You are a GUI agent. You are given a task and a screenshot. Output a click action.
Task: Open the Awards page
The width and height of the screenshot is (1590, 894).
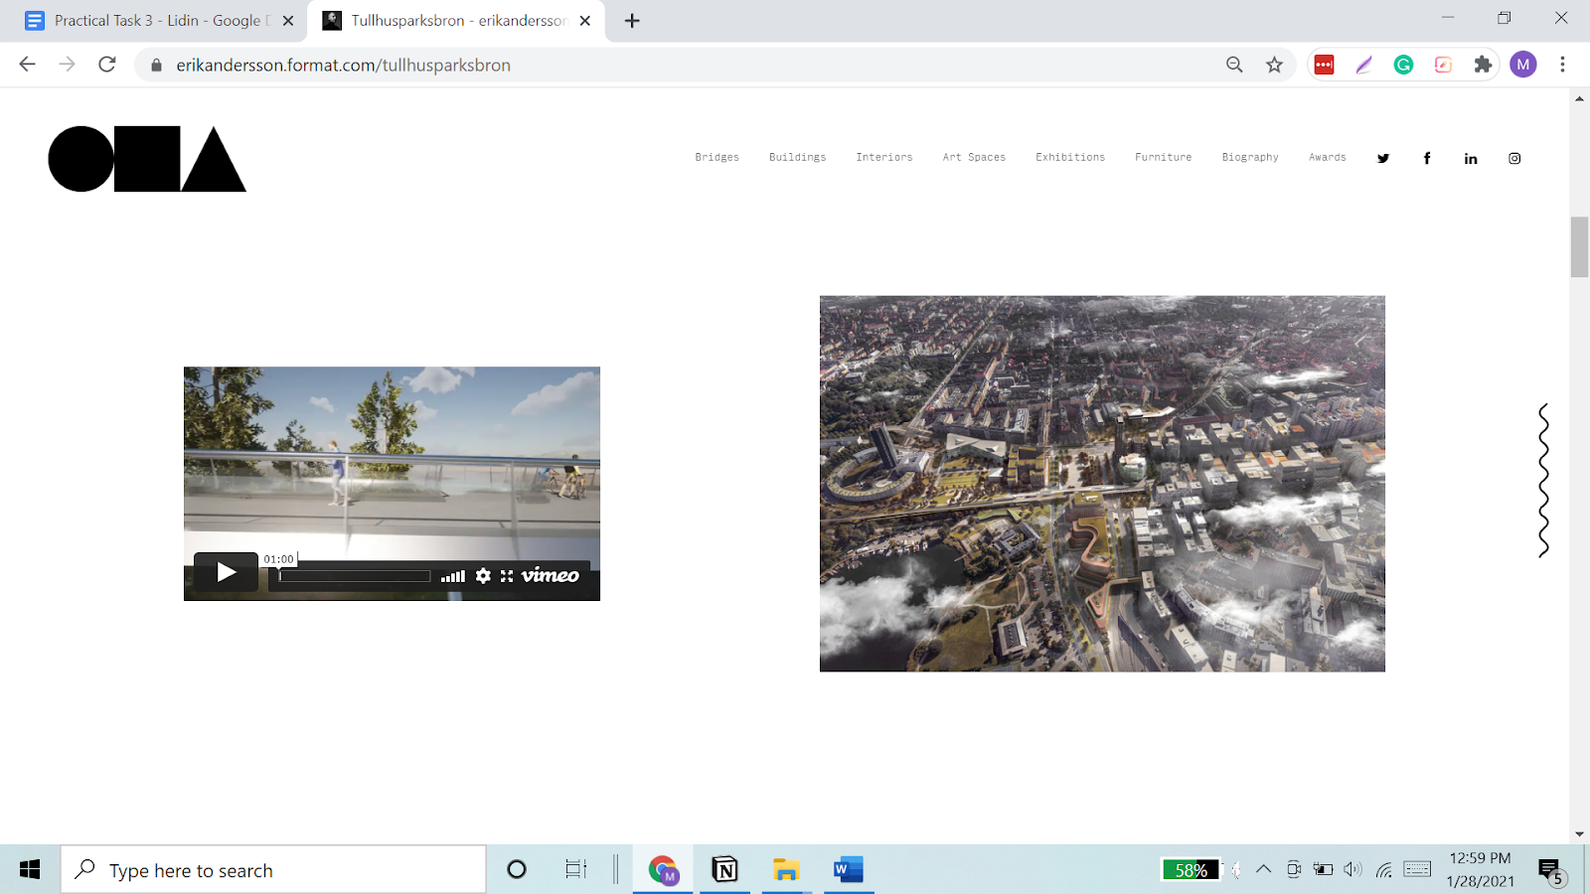tap(1327, 157)
